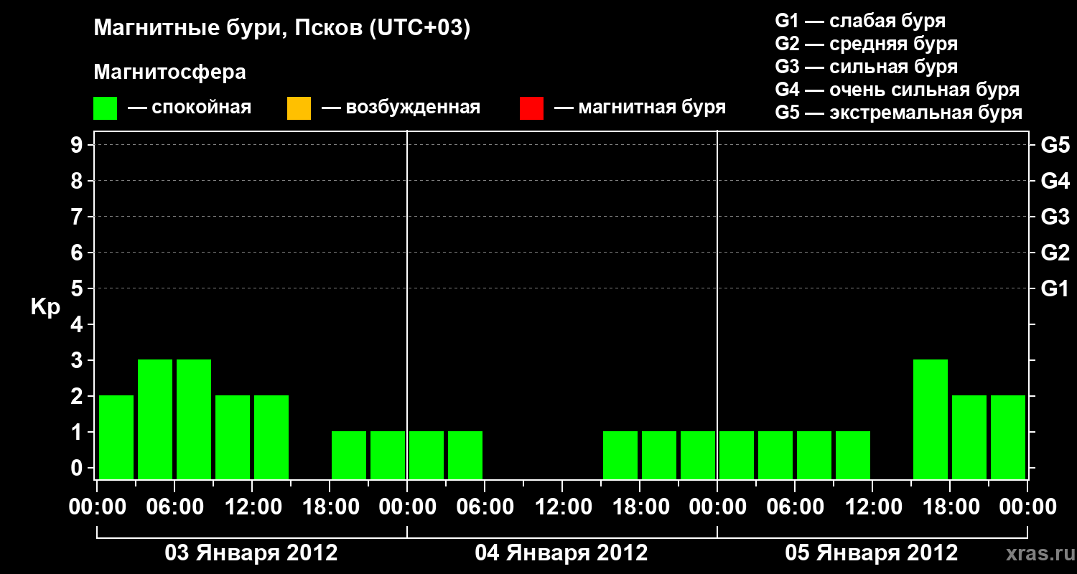Click the 15:00–18:00 bar on 04 Января
The width and height of the screenshot is (1077, 574).
(620, 455)
